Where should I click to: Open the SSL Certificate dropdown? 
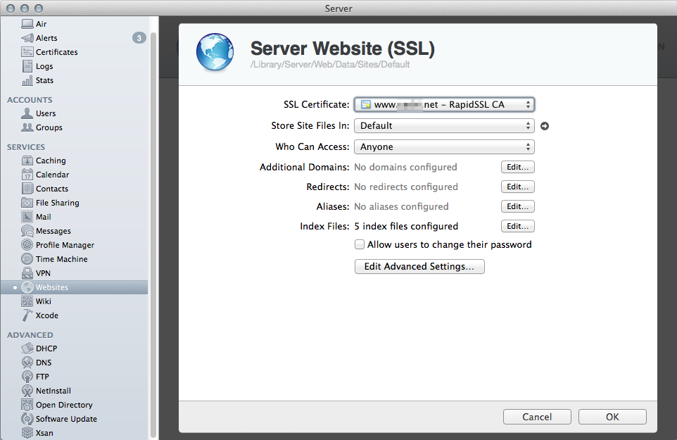point(444,105)
